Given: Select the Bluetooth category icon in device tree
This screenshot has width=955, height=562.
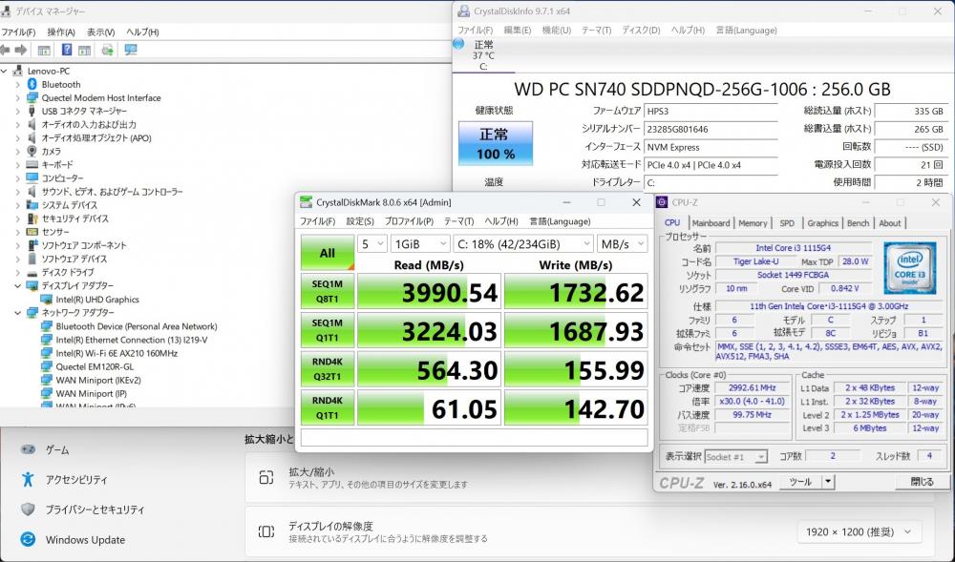Looking at the screenshot, I should (32, 85).
